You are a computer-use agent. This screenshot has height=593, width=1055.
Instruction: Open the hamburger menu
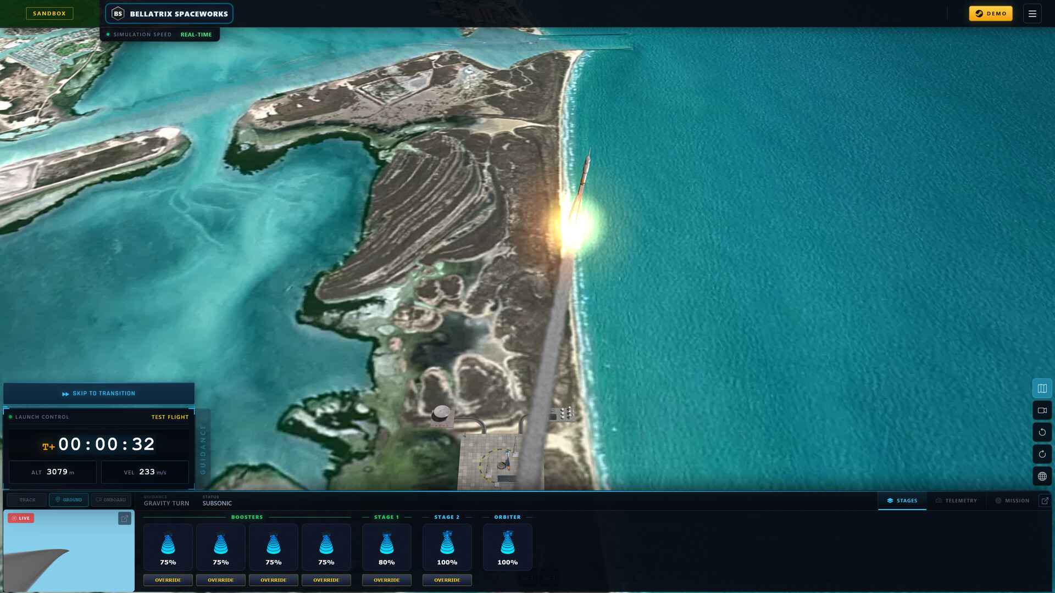1032,14
